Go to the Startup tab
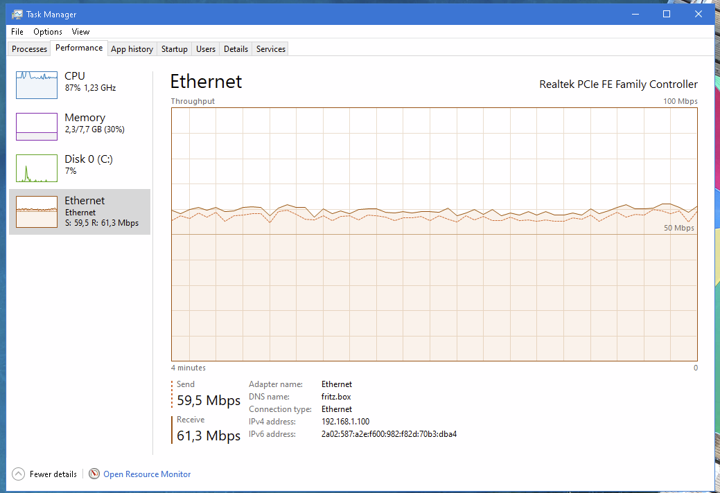720x493 pixels. (175, 49)
